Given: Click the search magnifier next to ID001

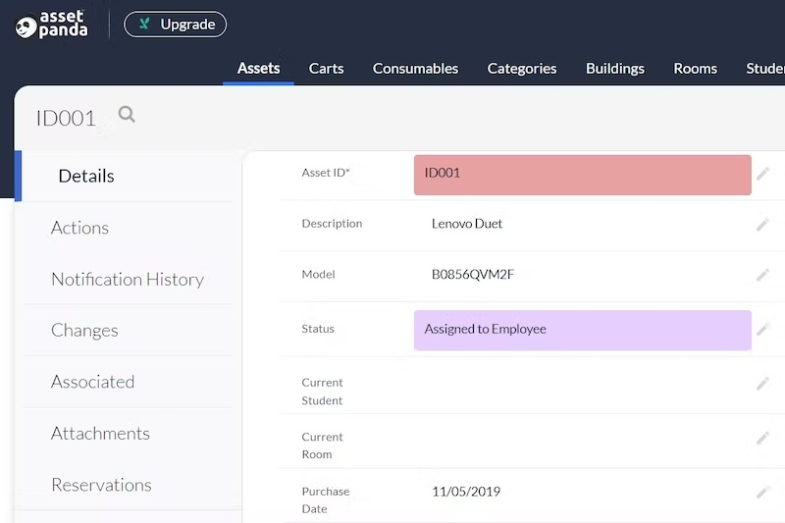Looking at the screenshot, I should click(x=127, y=115).
